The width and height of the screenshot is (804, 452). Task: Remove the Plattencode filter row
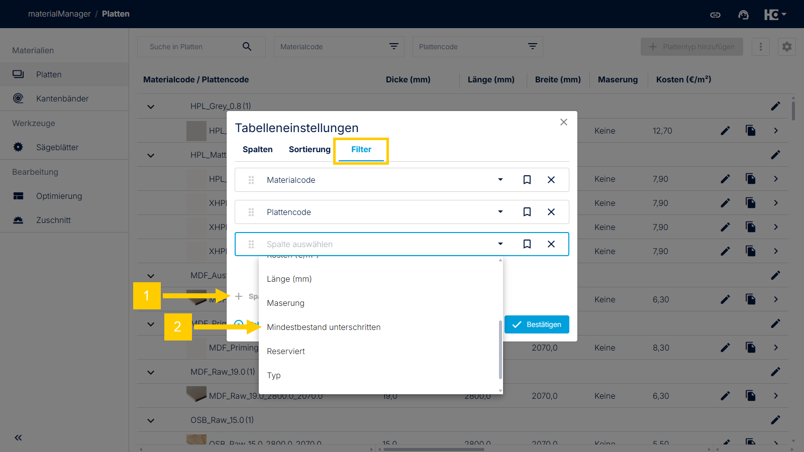pos(551,212)
